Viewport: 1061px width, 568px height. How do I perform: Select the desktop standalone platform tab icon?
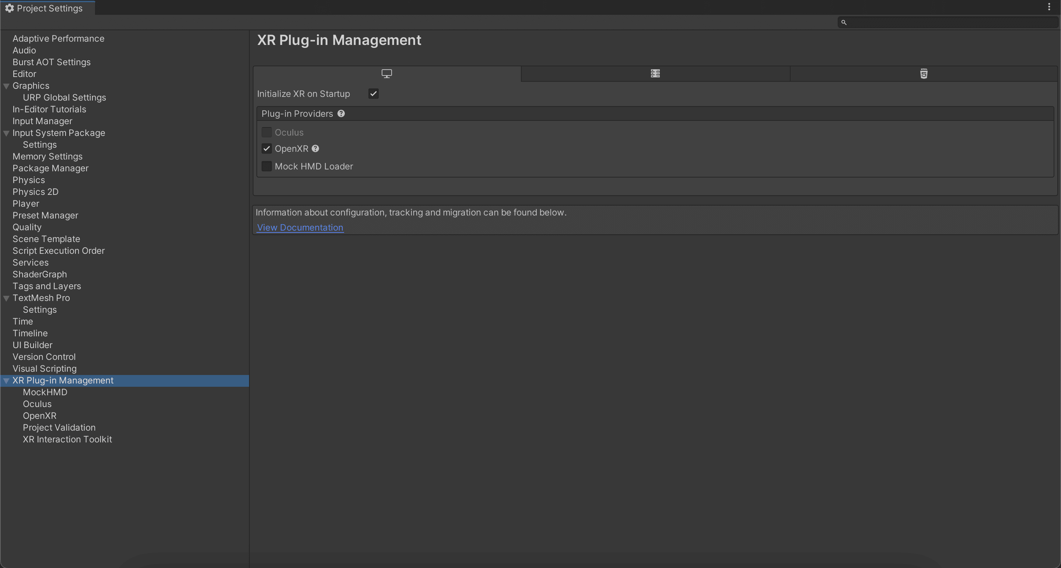coord(386,74)
